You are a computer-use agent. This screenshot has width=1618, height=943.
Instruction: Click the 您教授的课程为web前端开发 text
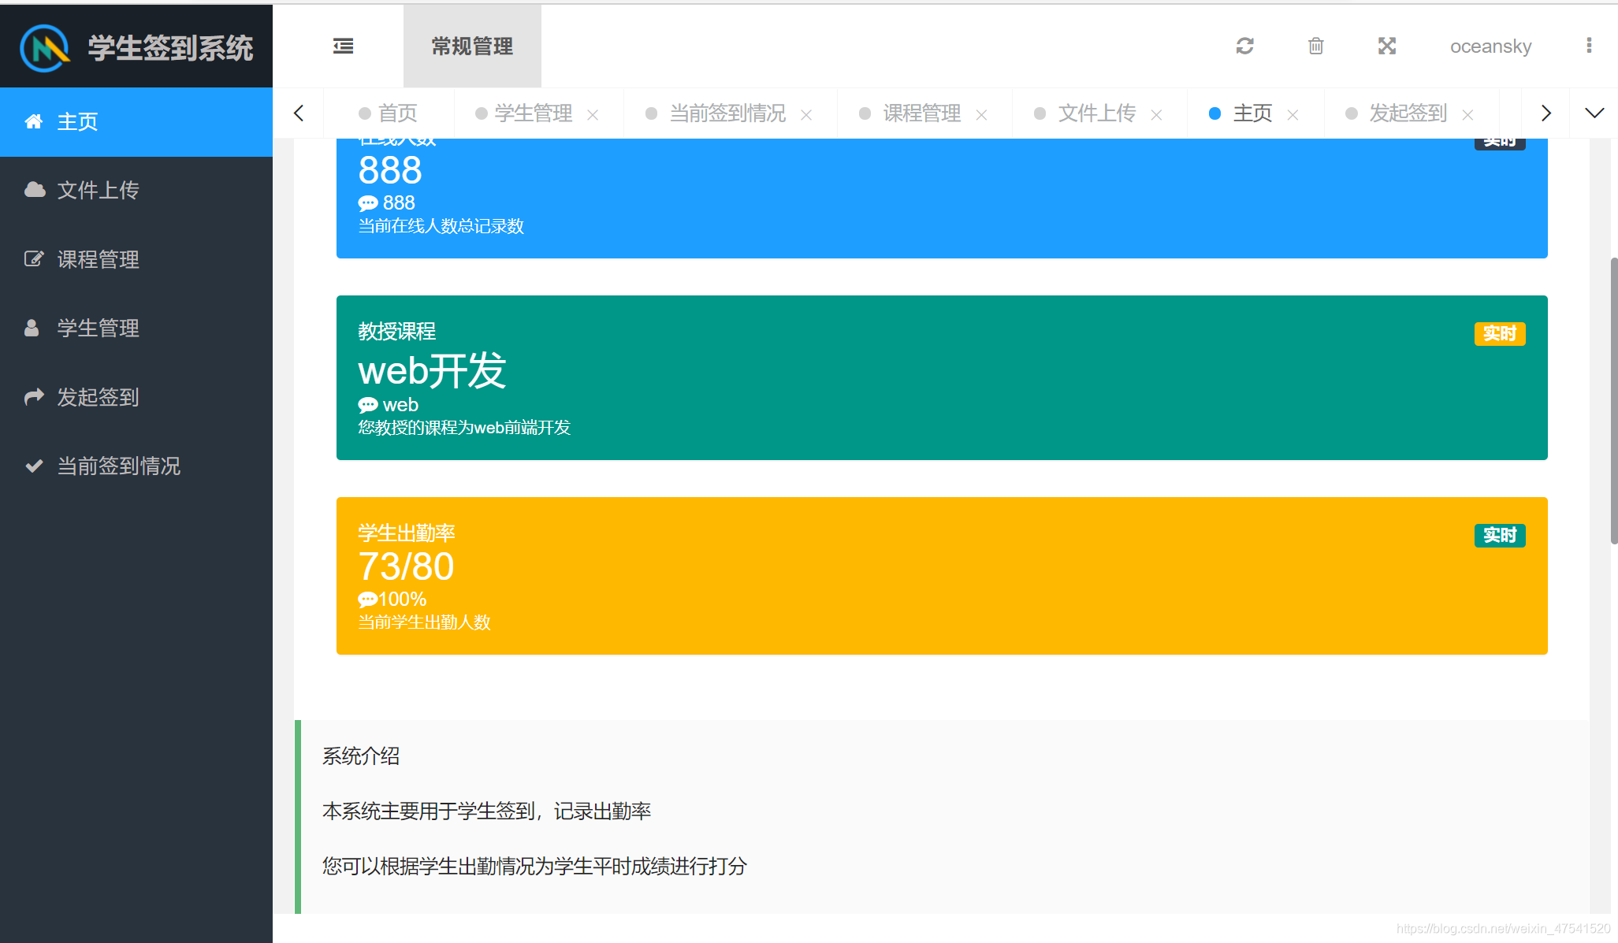pyautogui.click(x=464, y=428)
